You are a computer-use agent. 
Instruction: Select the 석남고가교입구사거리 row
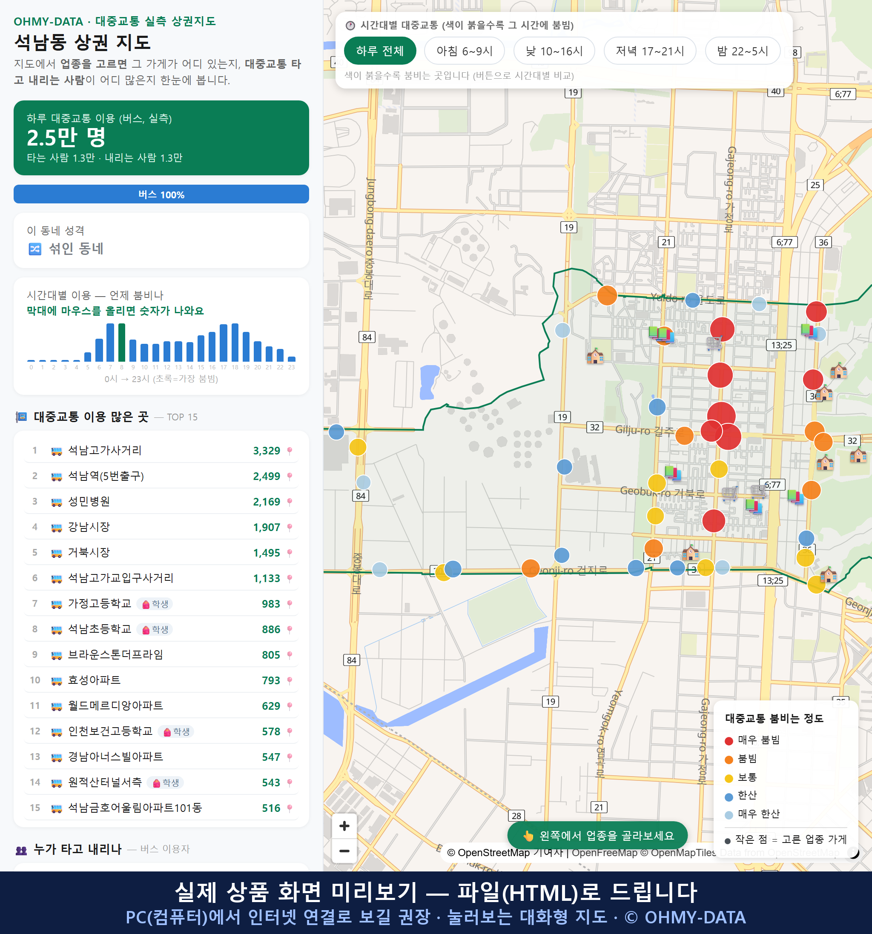coord(161,577)
